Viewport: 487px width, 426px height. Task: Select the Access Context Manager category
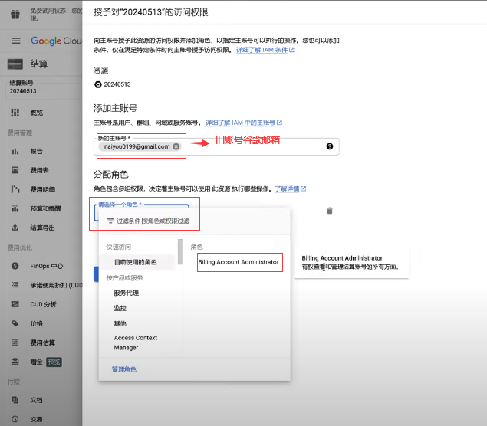pyautogui.click(x=136, y=342)
